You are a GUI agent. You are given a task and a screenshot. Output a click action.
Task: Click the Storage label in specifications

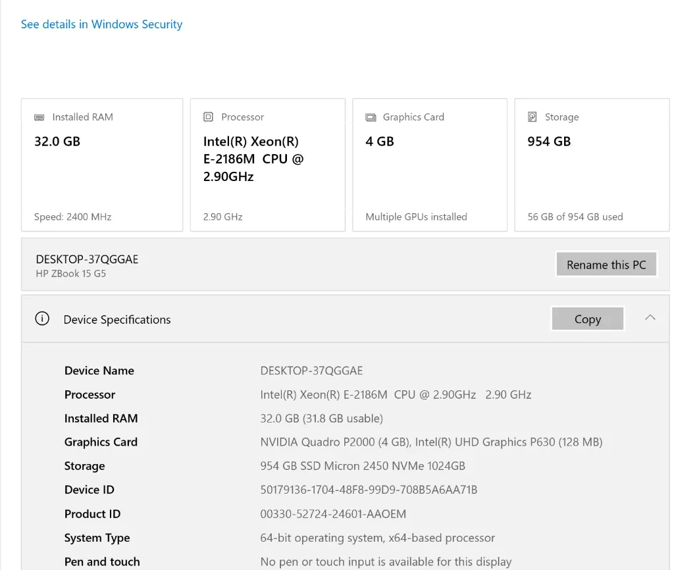pos(85,466)
